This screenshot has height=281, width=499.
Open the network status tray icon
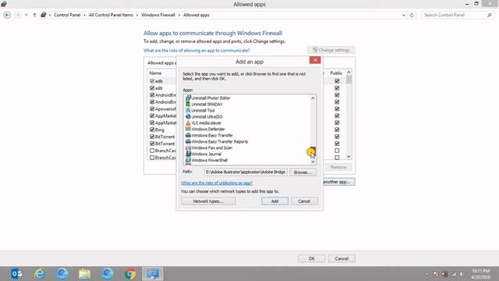tap(454, 274)
